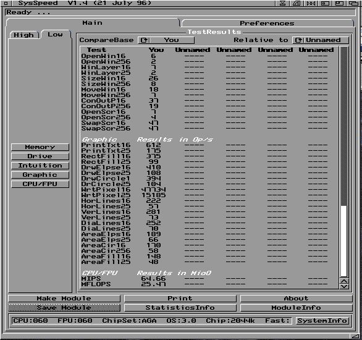Screen dimensions: 362x340
Task: Click the window close gadget in title bar
Action: click(6, 3)
